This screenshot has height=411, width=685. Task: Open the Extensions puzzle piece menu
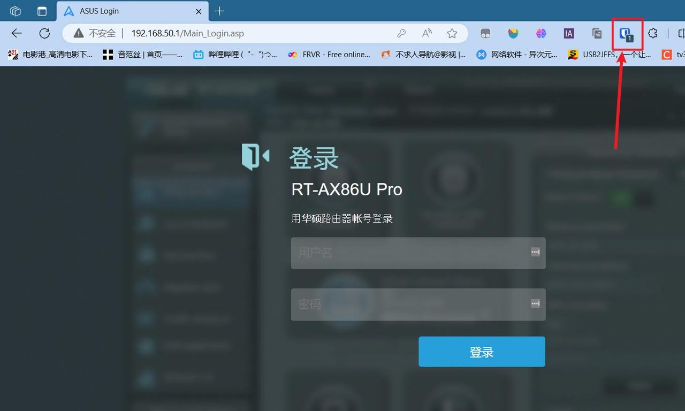coord(653,33)
